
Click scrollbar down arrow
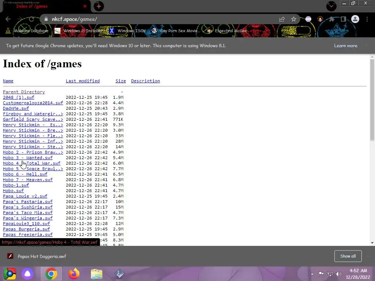click(372, 243)
